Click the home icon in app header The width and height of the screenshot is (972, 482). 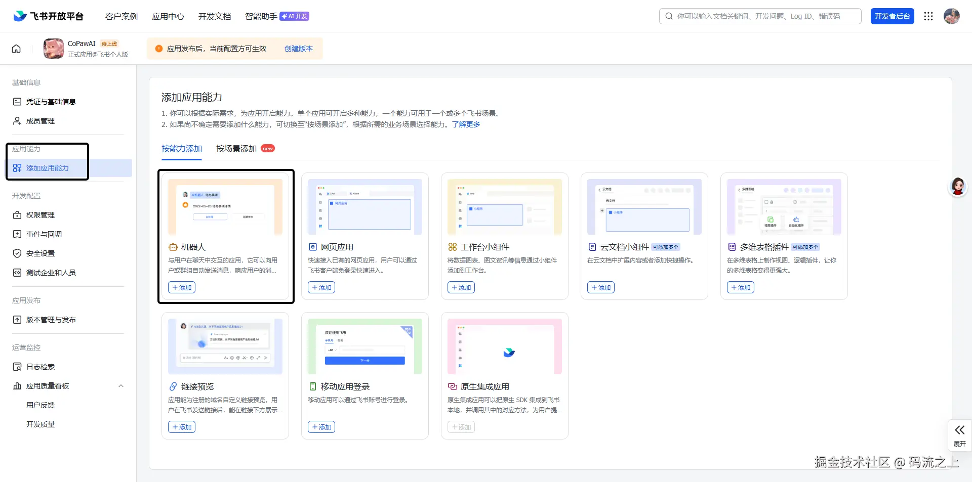(x=16, y=49)
